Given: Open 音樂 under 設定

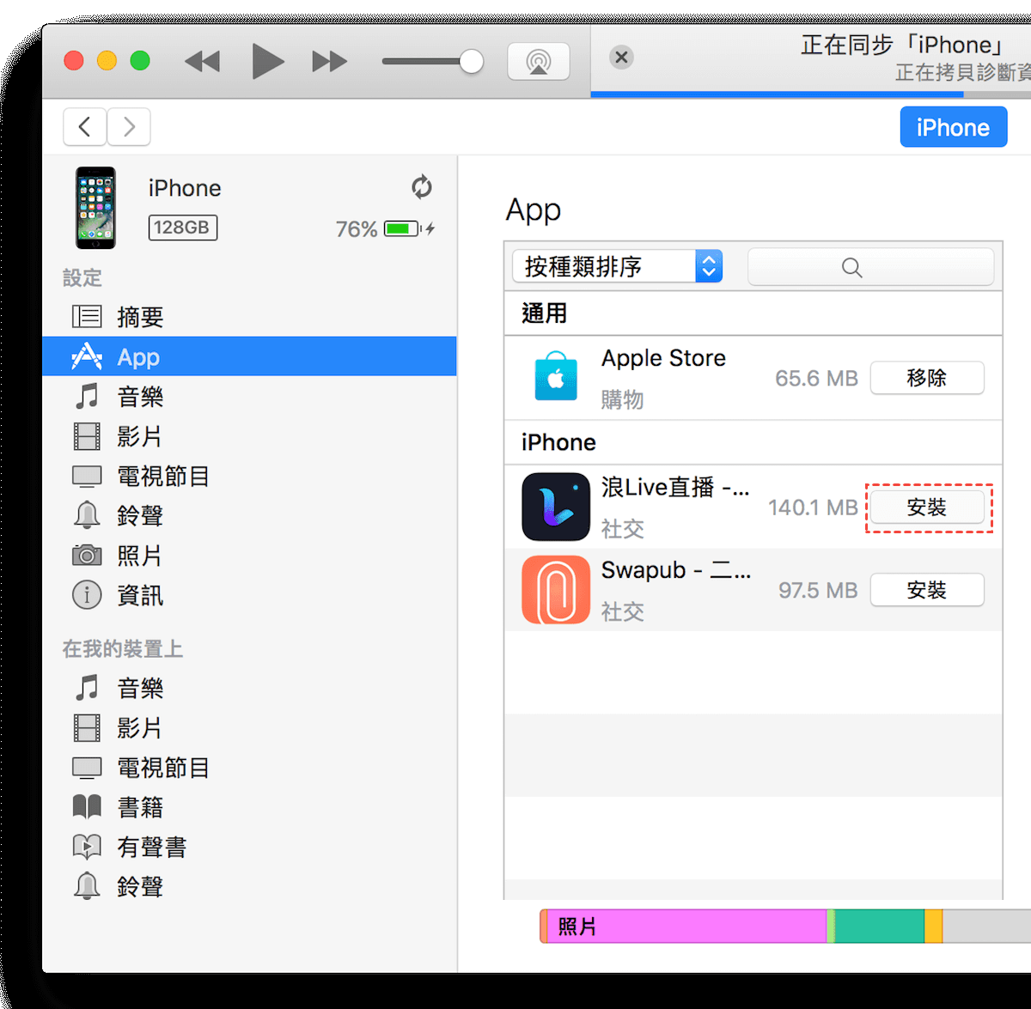Looking at the screenshot, I should [x=249, y=397].
